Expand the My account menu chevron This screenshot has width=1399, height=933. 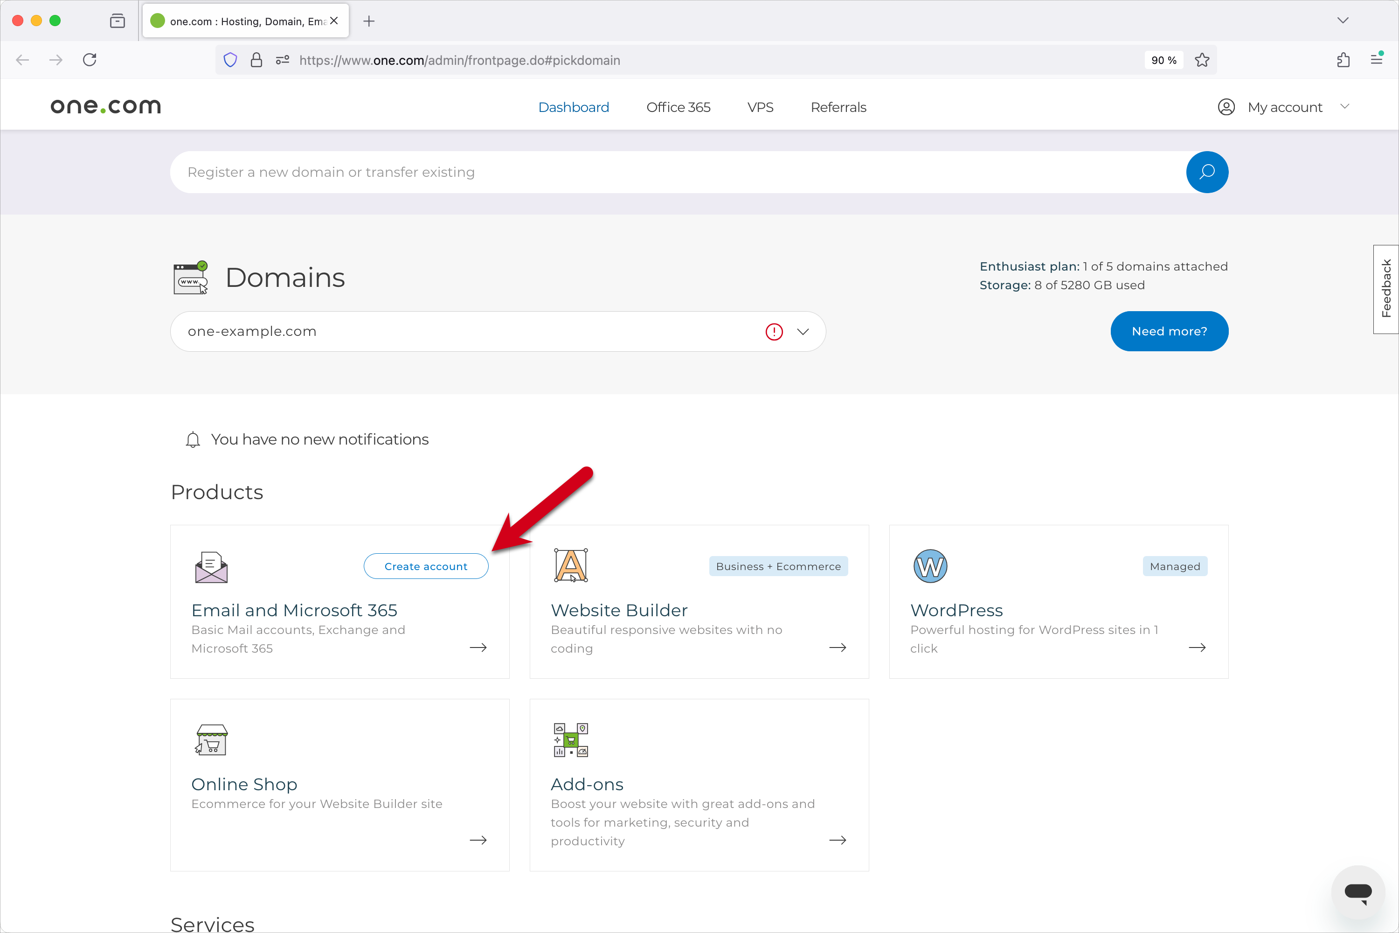click(x=1345, y=106)
